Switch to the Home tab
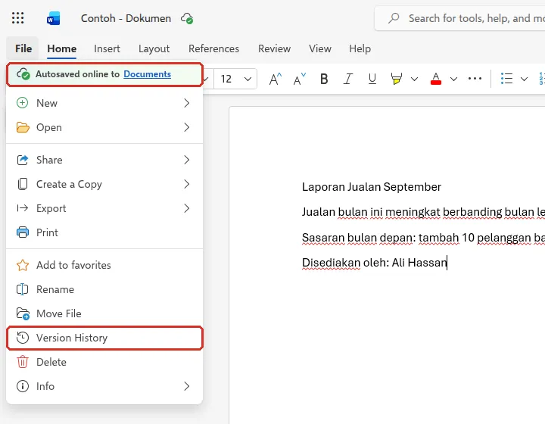The height and width of the screenshot is (424, 545). (62, 48)
